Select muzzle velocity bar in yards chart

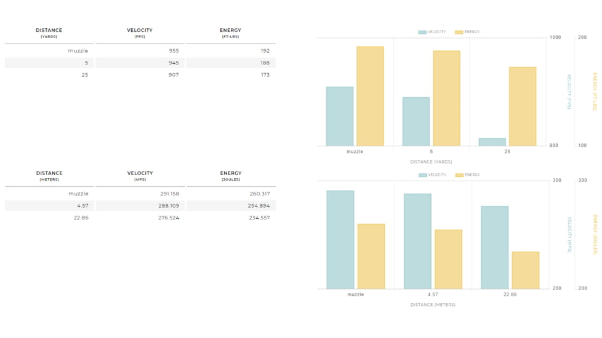[x=340, y=116]
